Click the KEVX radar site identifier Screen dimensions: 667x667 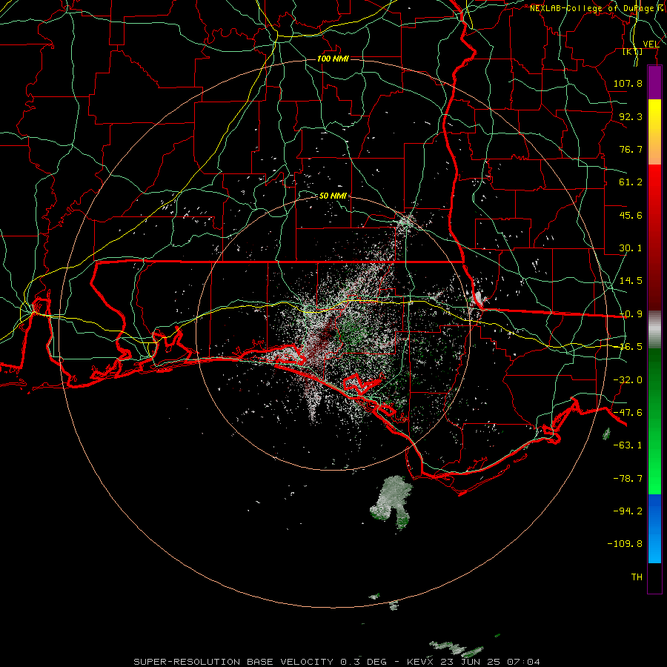[x=419, y=662]
